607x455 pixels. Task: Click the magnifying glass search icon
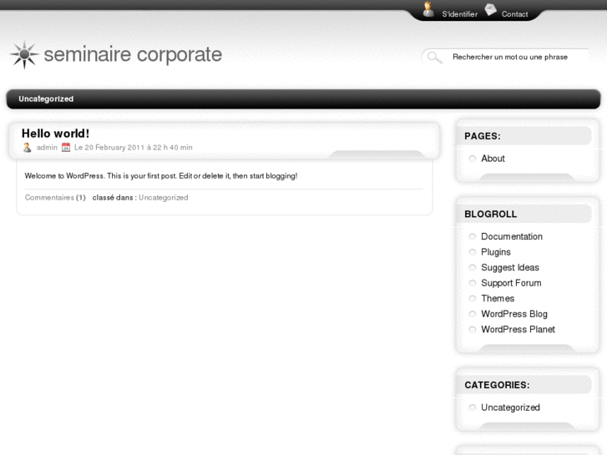tap(434, 58)
